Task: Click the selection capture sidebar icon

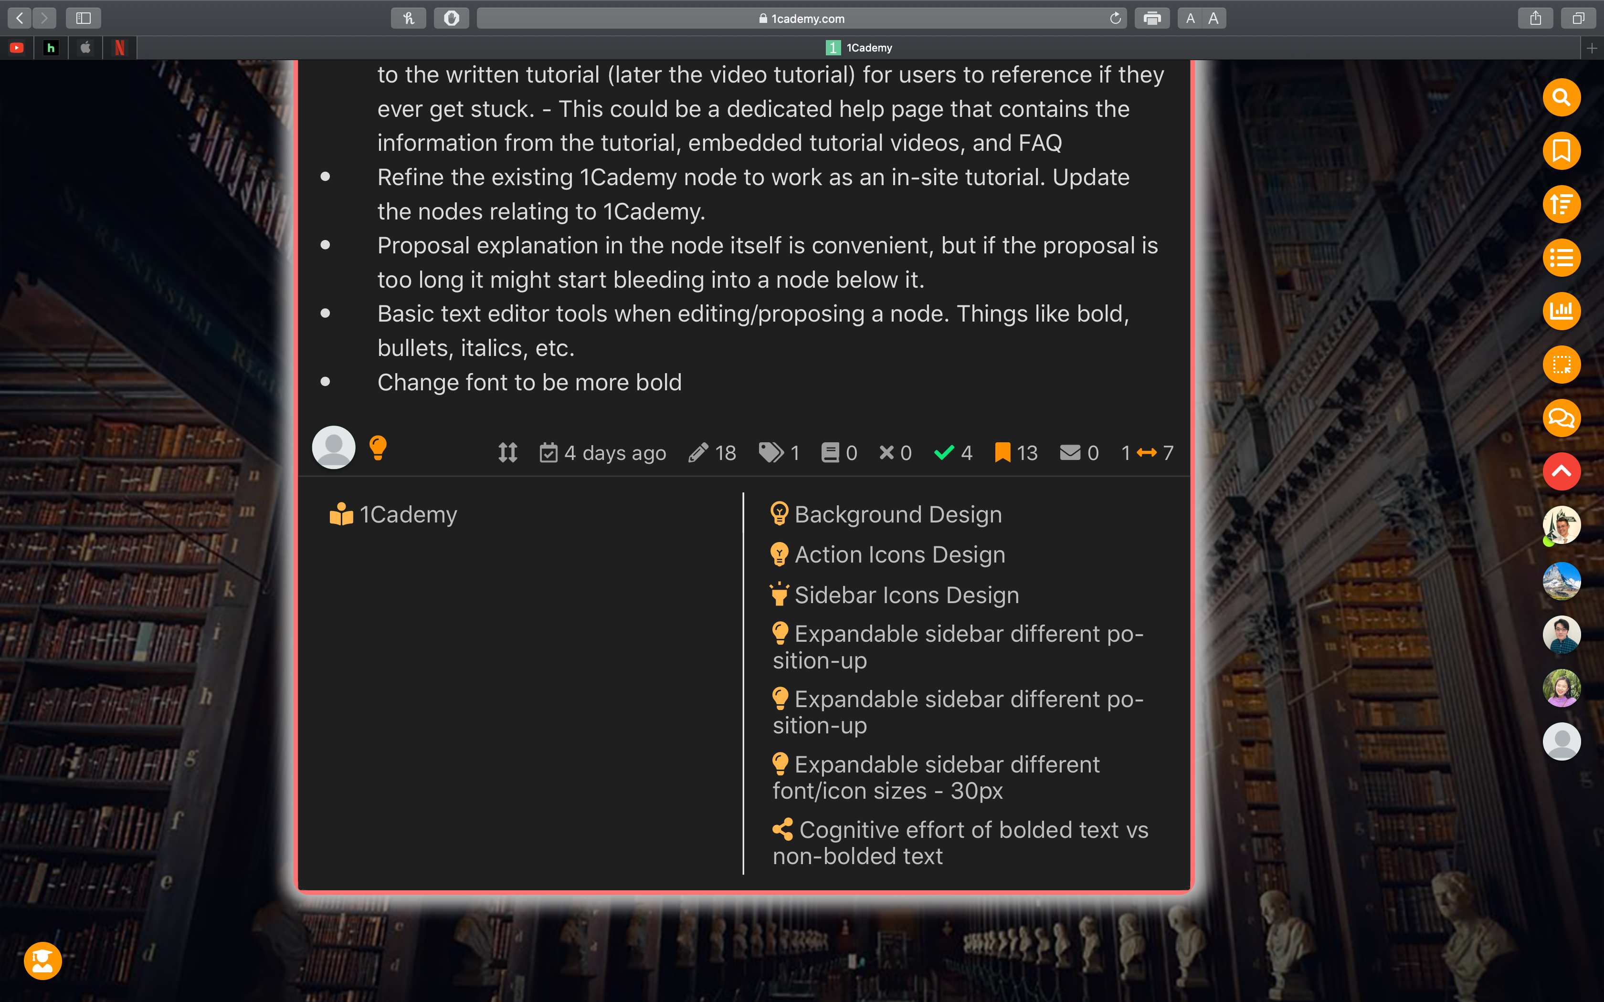Action: 1562,365
